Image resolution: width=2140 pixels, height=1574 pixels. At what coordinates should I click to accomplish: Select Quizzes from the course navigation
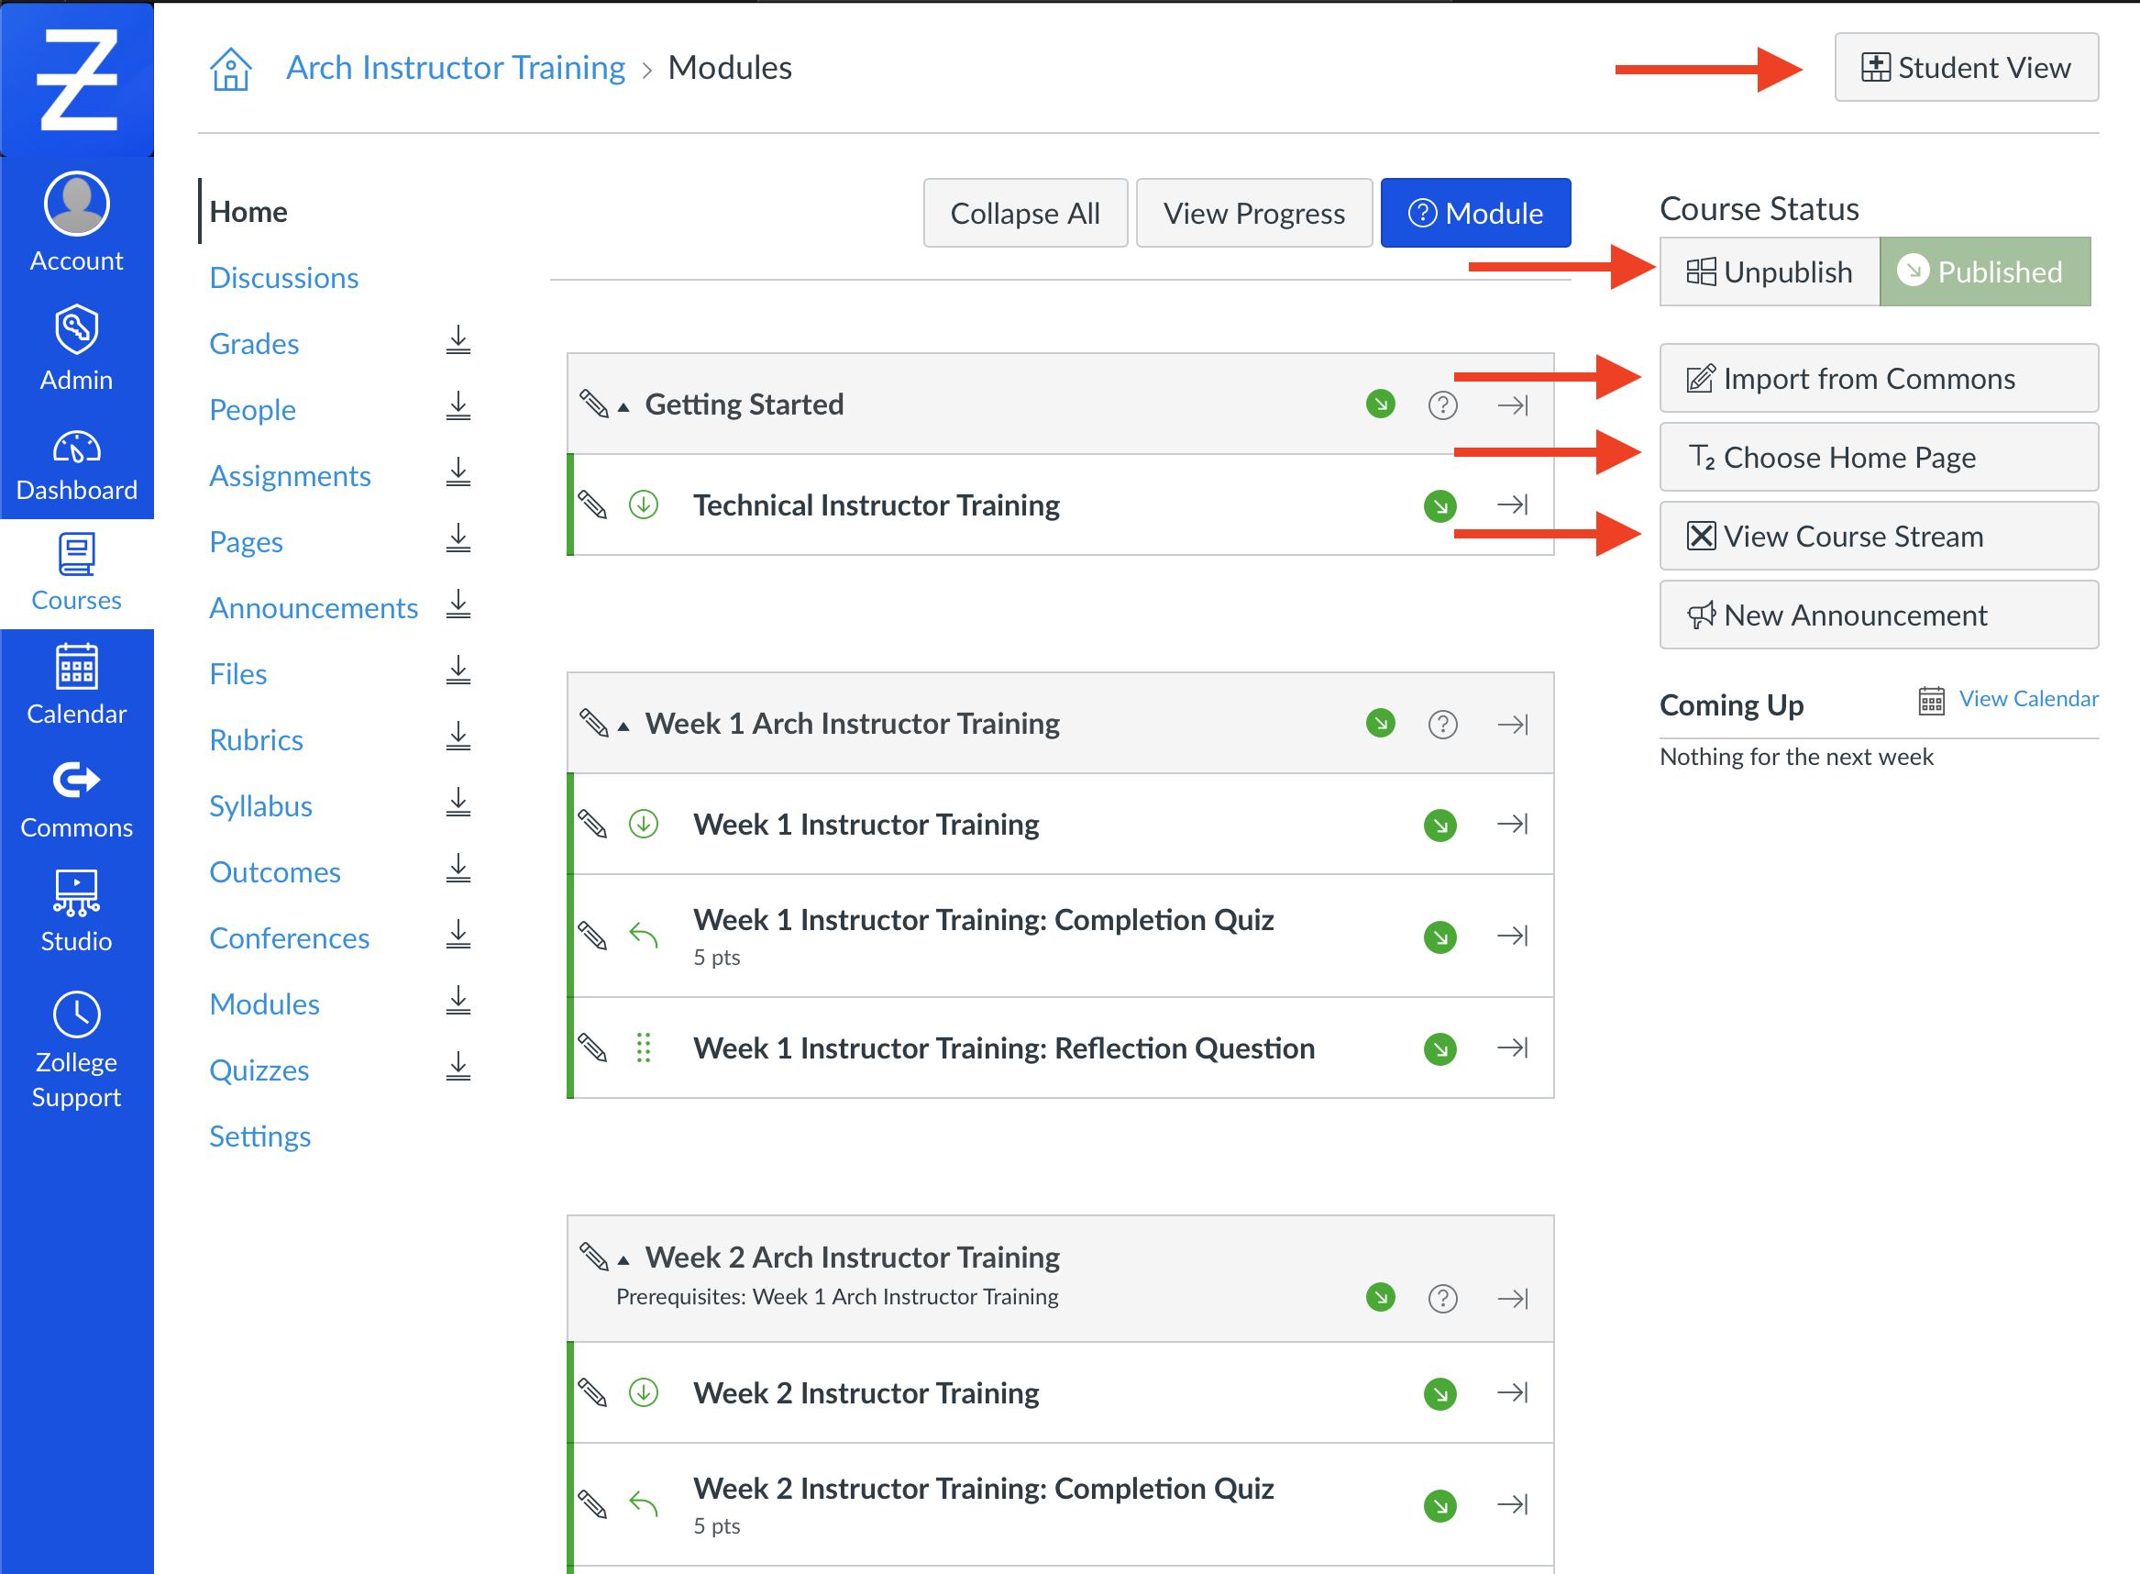(x=258, y=1069)
